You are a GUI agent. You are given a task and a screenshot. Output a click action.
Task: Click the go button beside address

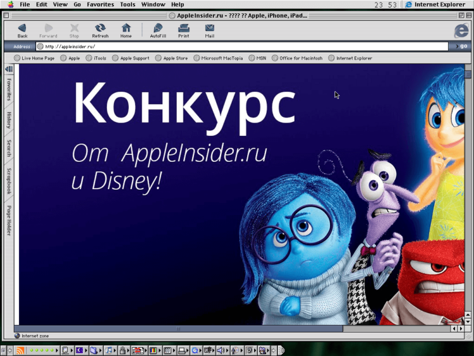click(x=461, y=46)
